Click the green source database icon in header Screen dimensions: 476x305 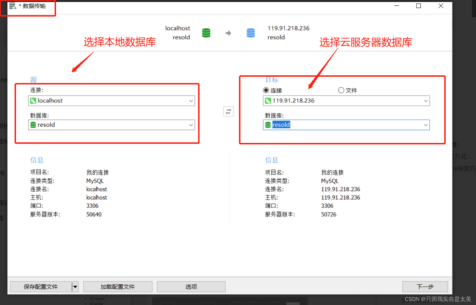pyautogui.click(x=206, y=33)
